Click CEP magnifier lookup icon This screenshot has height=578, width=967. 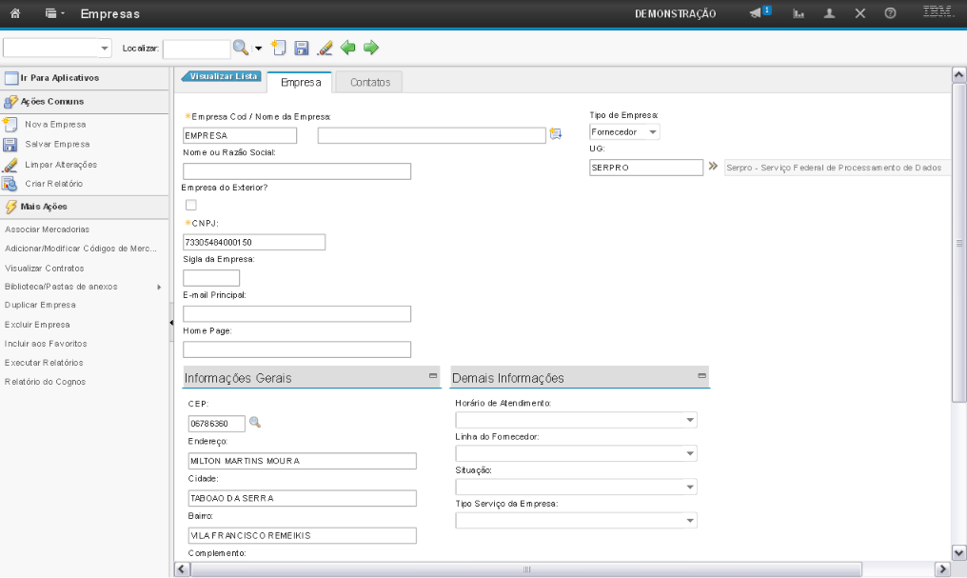click(x=254, y=422)
